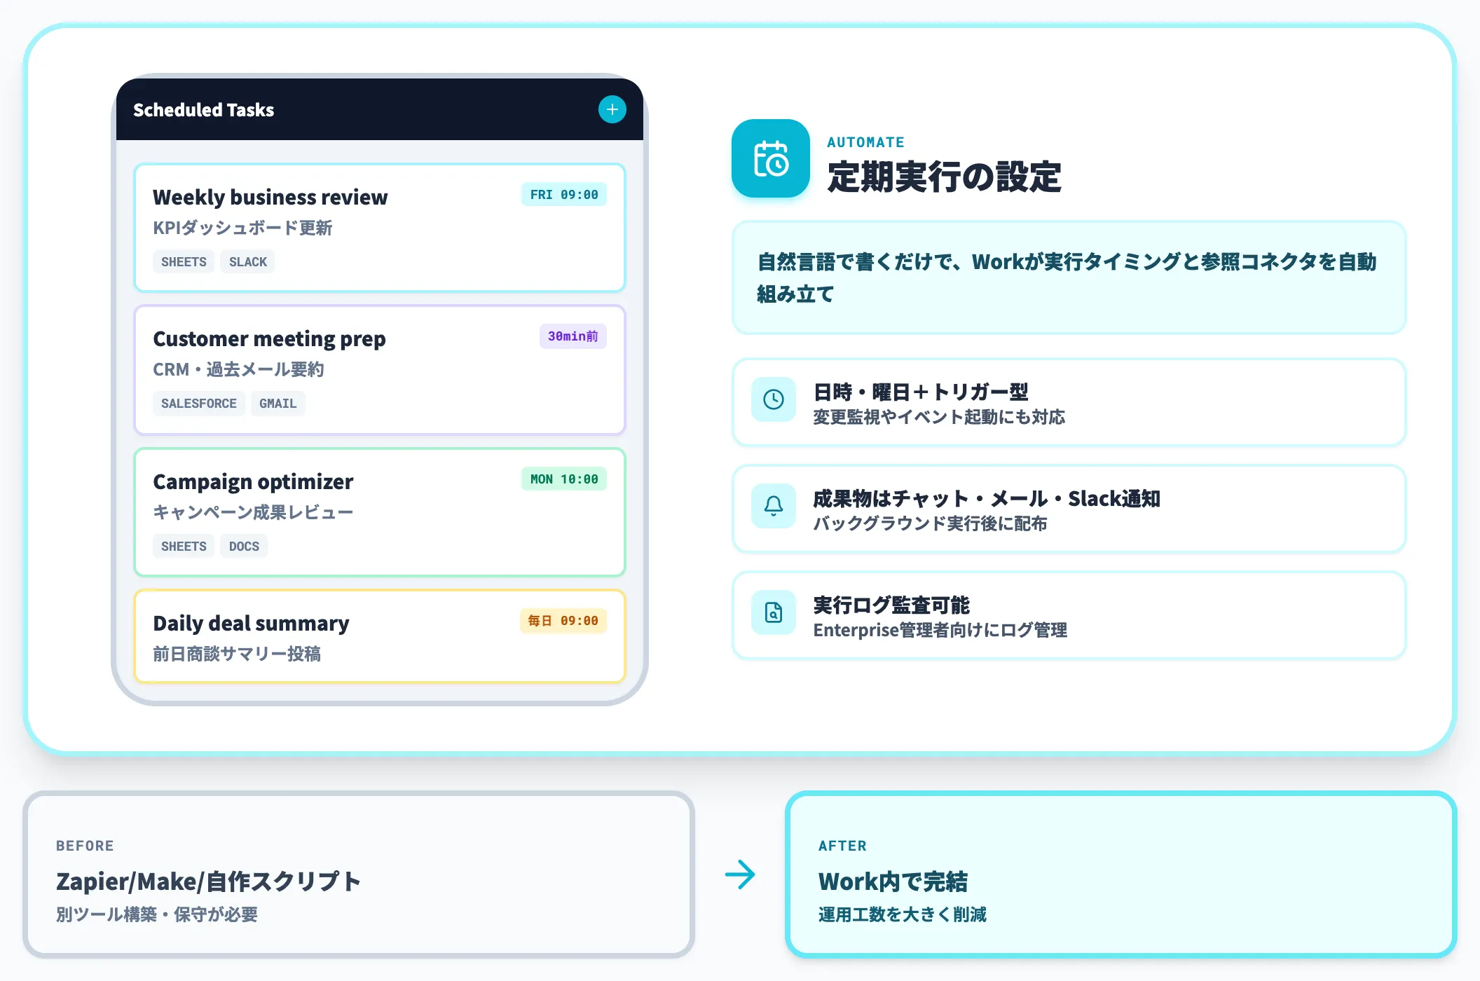Click the キャンペーン成果レビュー description

tap(253, 513)
